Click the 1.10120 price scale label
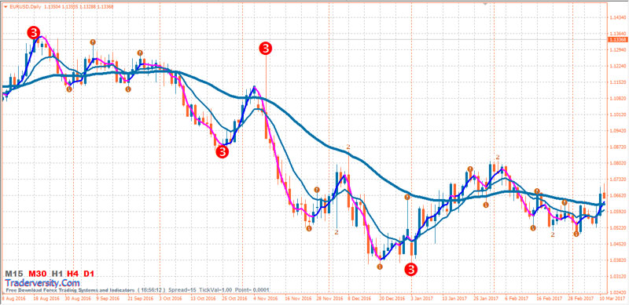629x305 pixels. 618,114
